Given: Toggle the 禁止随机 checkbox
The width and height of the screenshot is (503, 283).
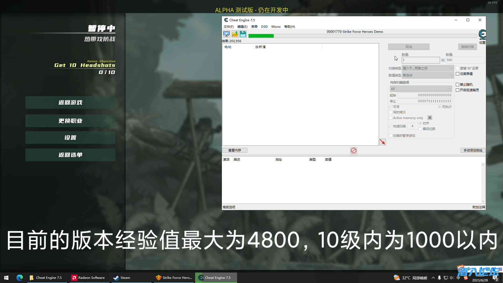Looking at the screenshot, I should coord(458,85).
